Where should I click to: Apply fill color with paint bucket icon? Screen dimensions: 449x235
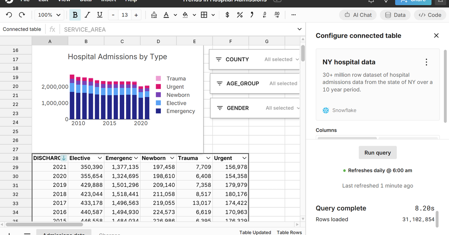[x=185, y=15]
